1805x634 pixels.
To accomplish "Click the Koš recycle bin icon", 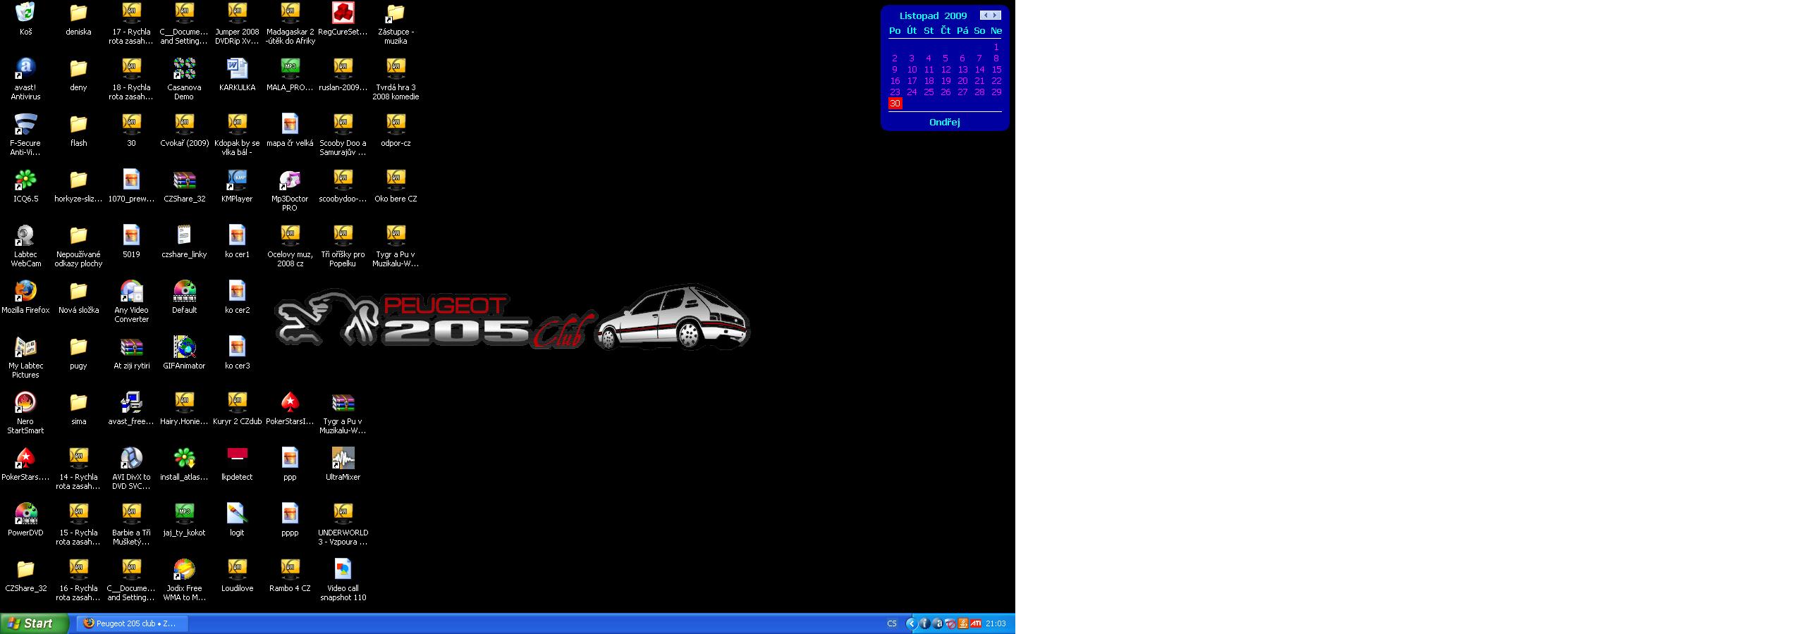I will pyautogui.click(x=25, y=13).
